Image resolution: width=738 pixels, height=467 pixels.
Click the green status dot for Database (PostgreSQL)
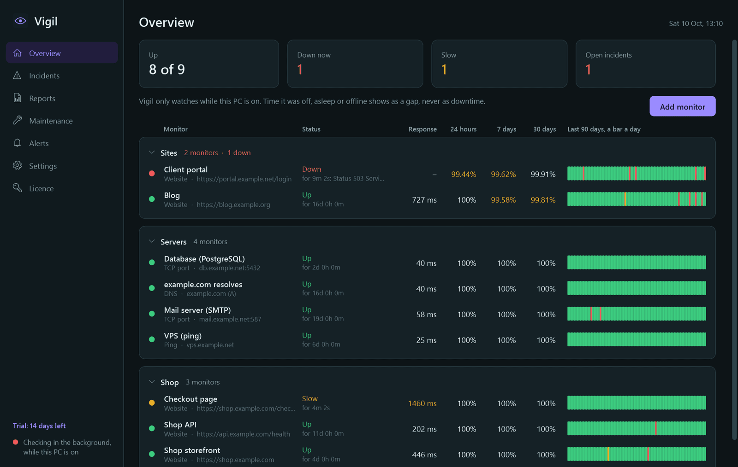pos(152,263)
